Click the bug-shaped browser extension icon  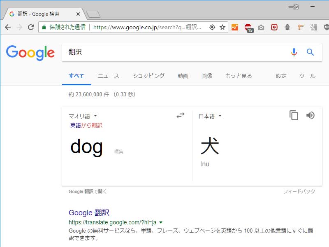pos(287,27)
